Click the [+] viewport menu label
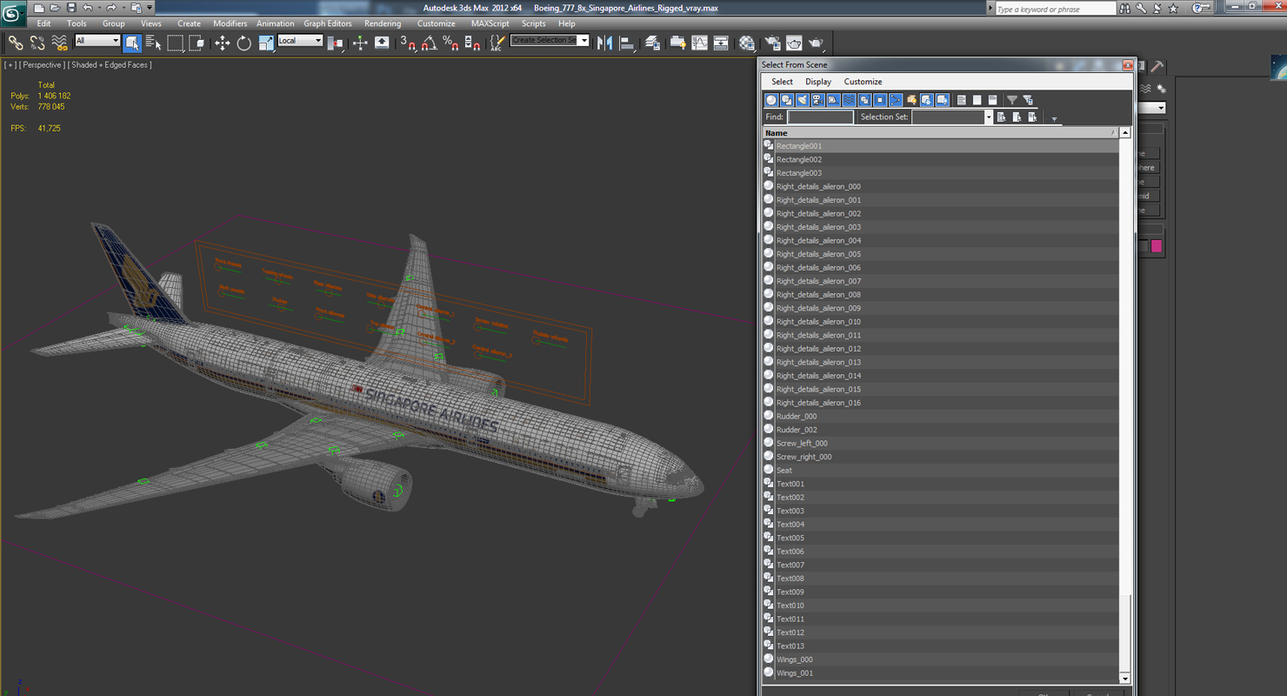 click(x=10, y=65)
